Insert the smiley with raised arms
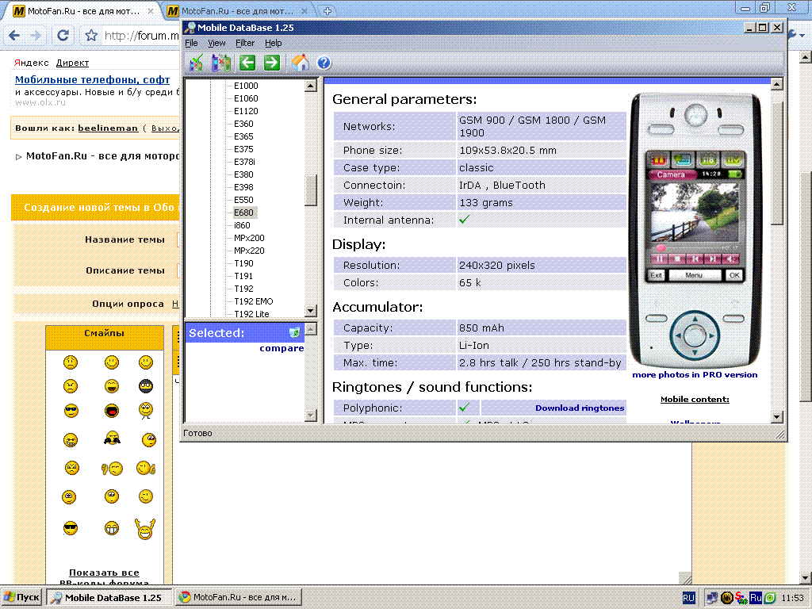 [x=145, y=529]
